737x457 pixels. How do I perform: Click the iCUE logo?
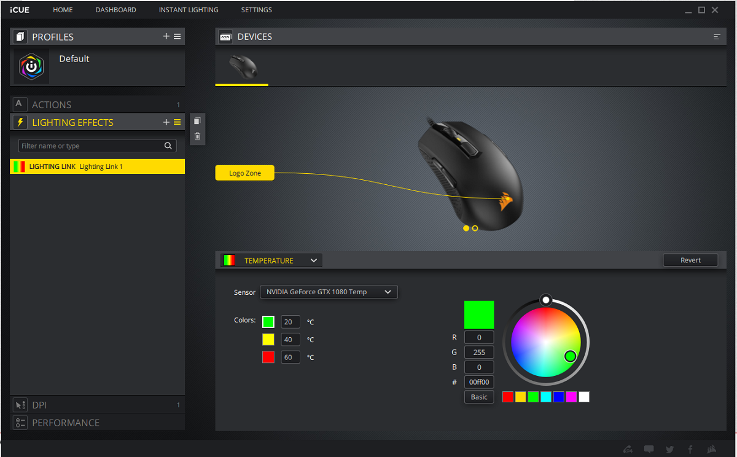click(x=20, y=10)
